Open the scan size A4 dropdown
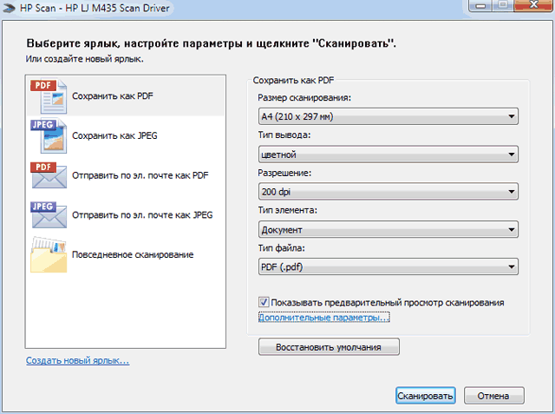 pyautogui.click(x=388, y=115)
